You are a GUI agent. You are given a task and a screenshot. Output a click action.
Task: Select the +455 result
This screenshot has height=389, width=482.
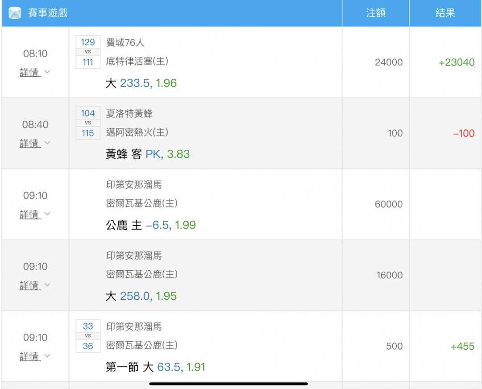click(x=463, y=346)
